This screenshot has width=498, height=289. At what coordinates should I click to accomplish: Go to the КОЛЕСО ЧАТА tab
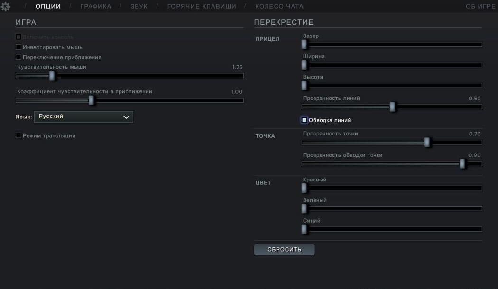(279, 6)
